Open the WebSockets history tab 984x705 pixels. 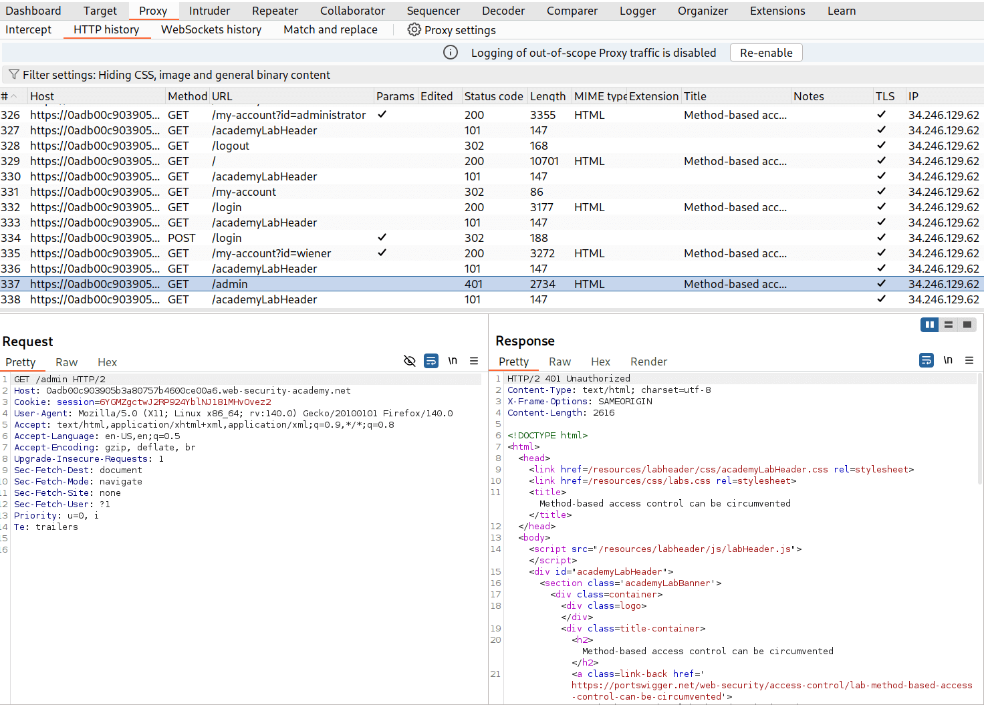click(x=211, y=29)
